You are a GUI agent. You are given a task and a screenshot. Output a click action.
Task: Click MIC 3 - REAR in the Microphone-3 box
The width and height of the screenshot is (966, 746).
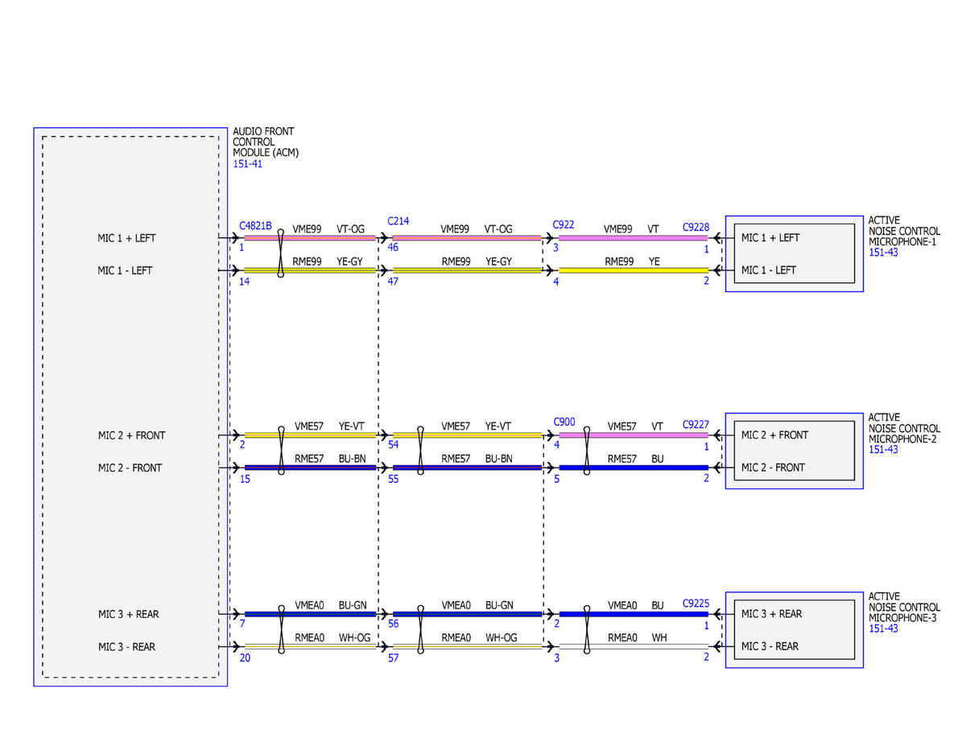pos(770,645)
